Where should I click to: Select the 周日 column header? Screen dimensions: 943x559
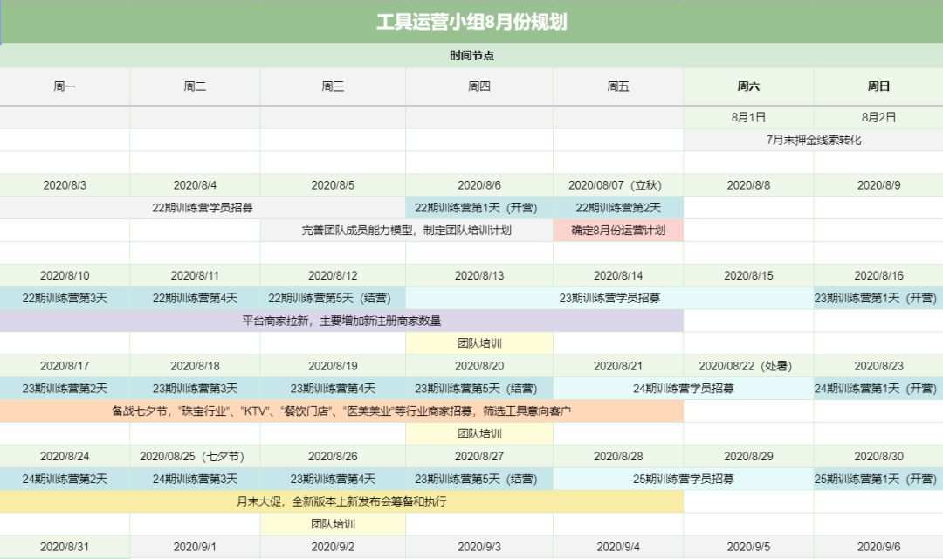coord(878,86)
